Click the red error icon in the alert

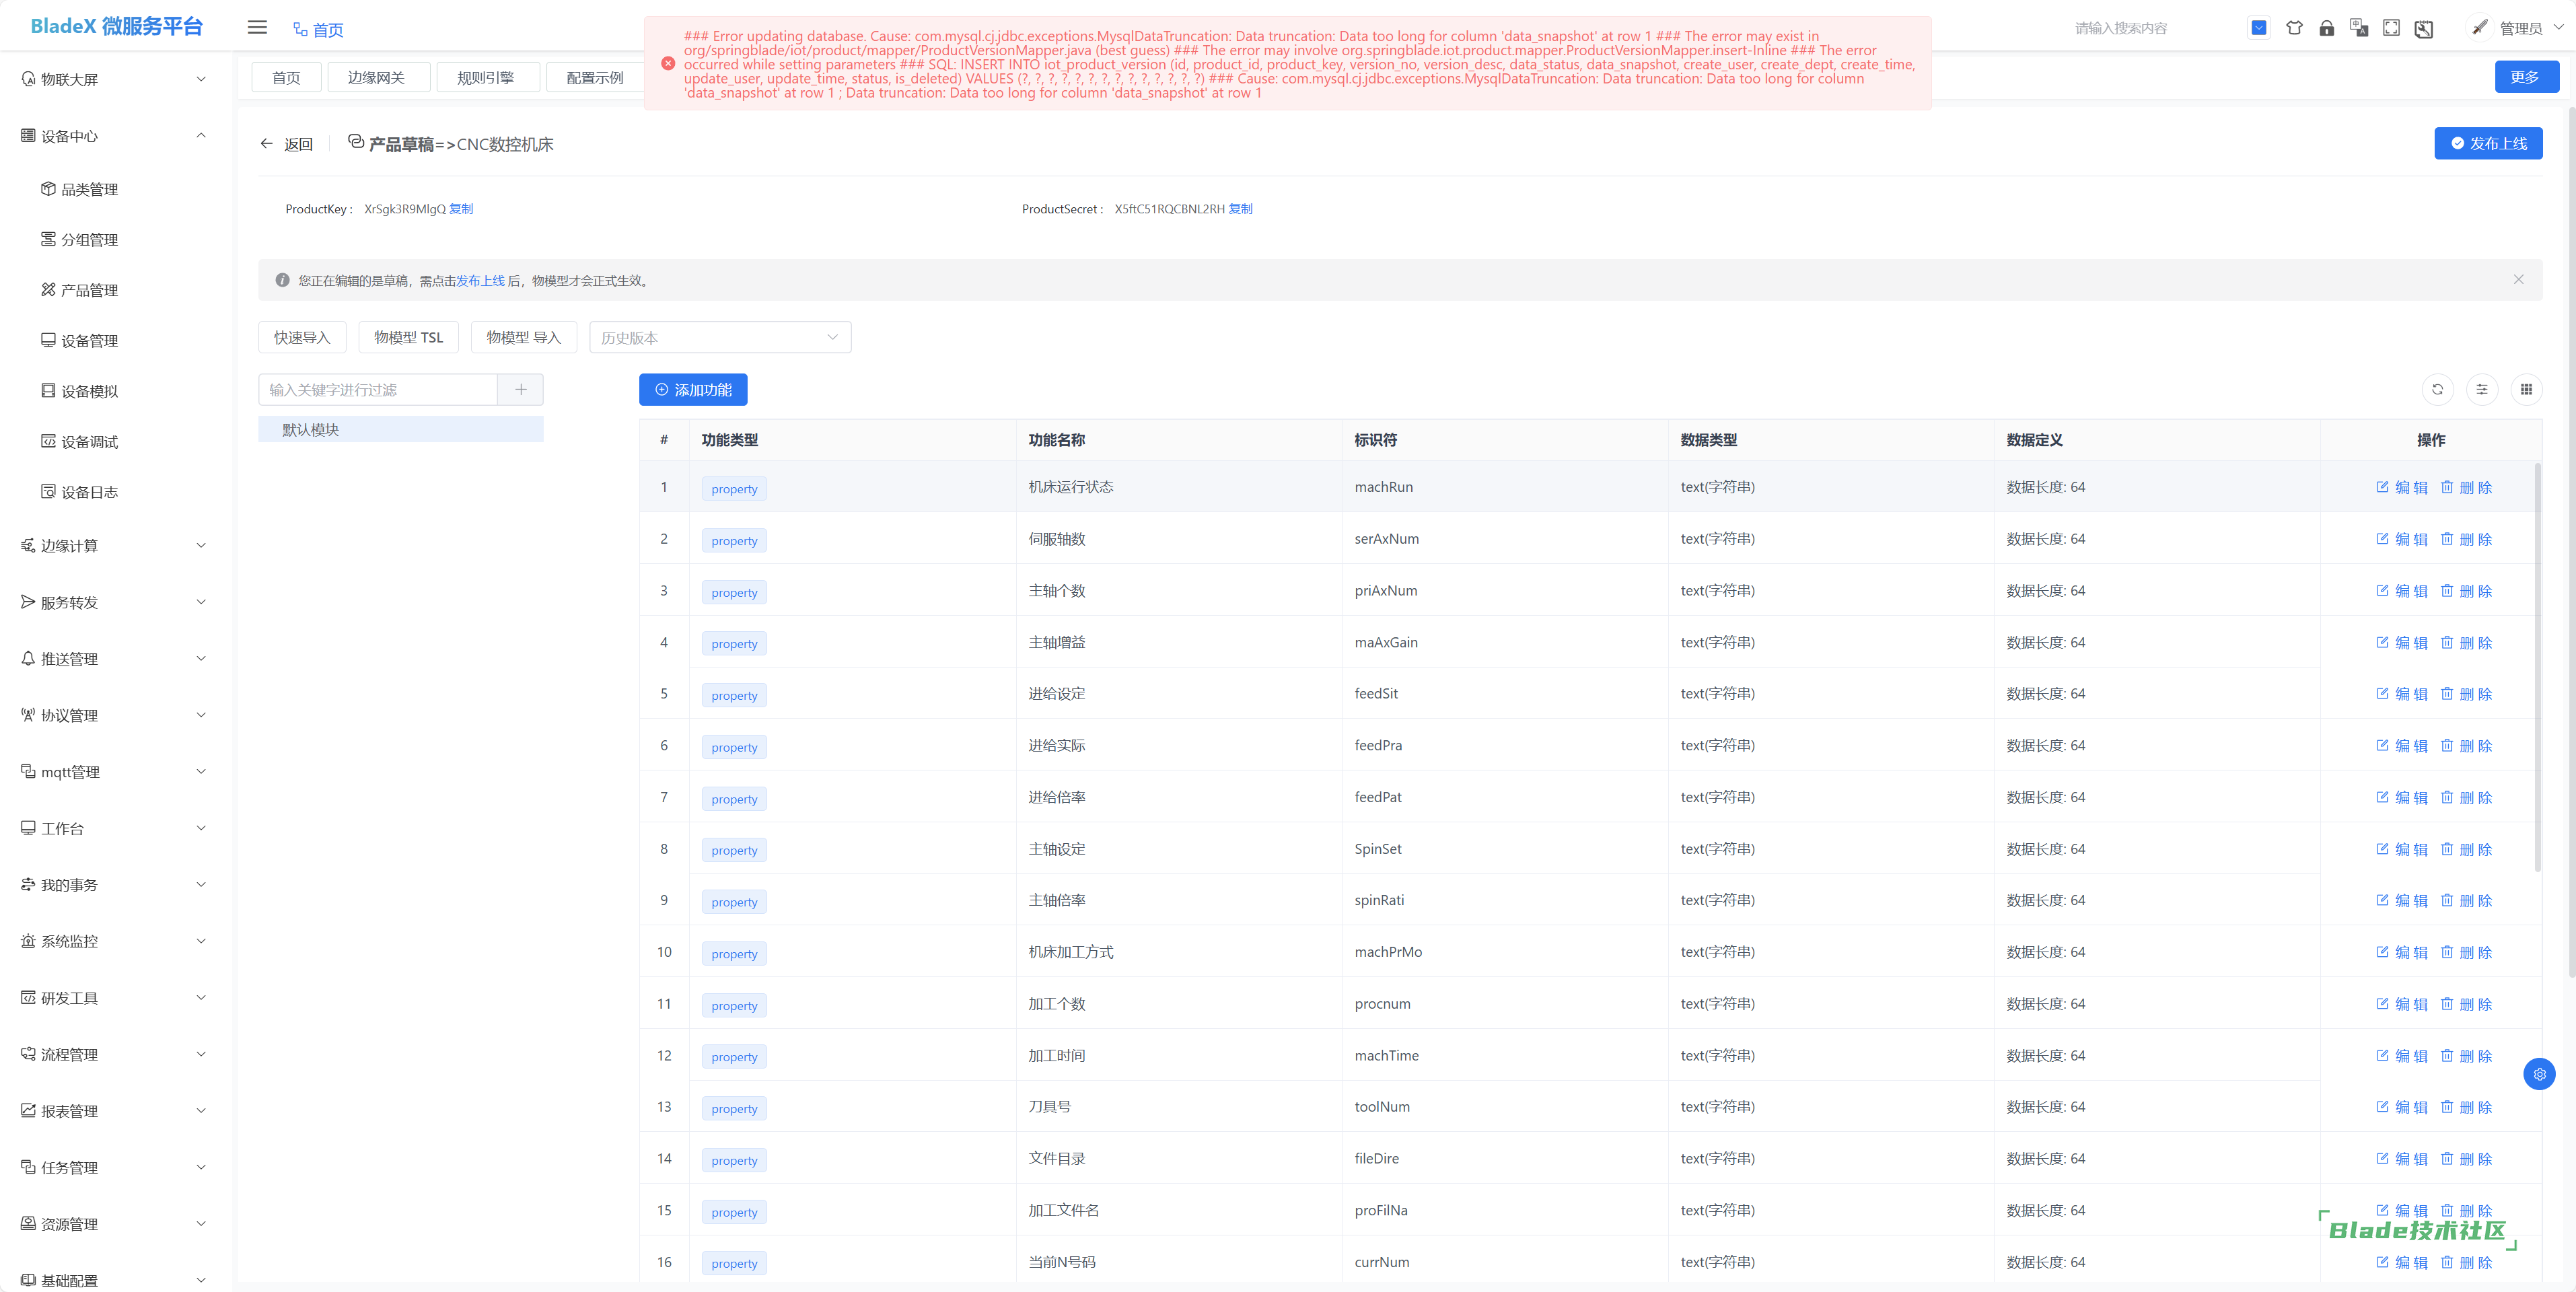(668, 64)
